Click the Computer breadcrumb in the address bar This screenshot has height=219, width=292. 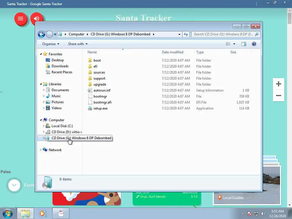[76, 34]
